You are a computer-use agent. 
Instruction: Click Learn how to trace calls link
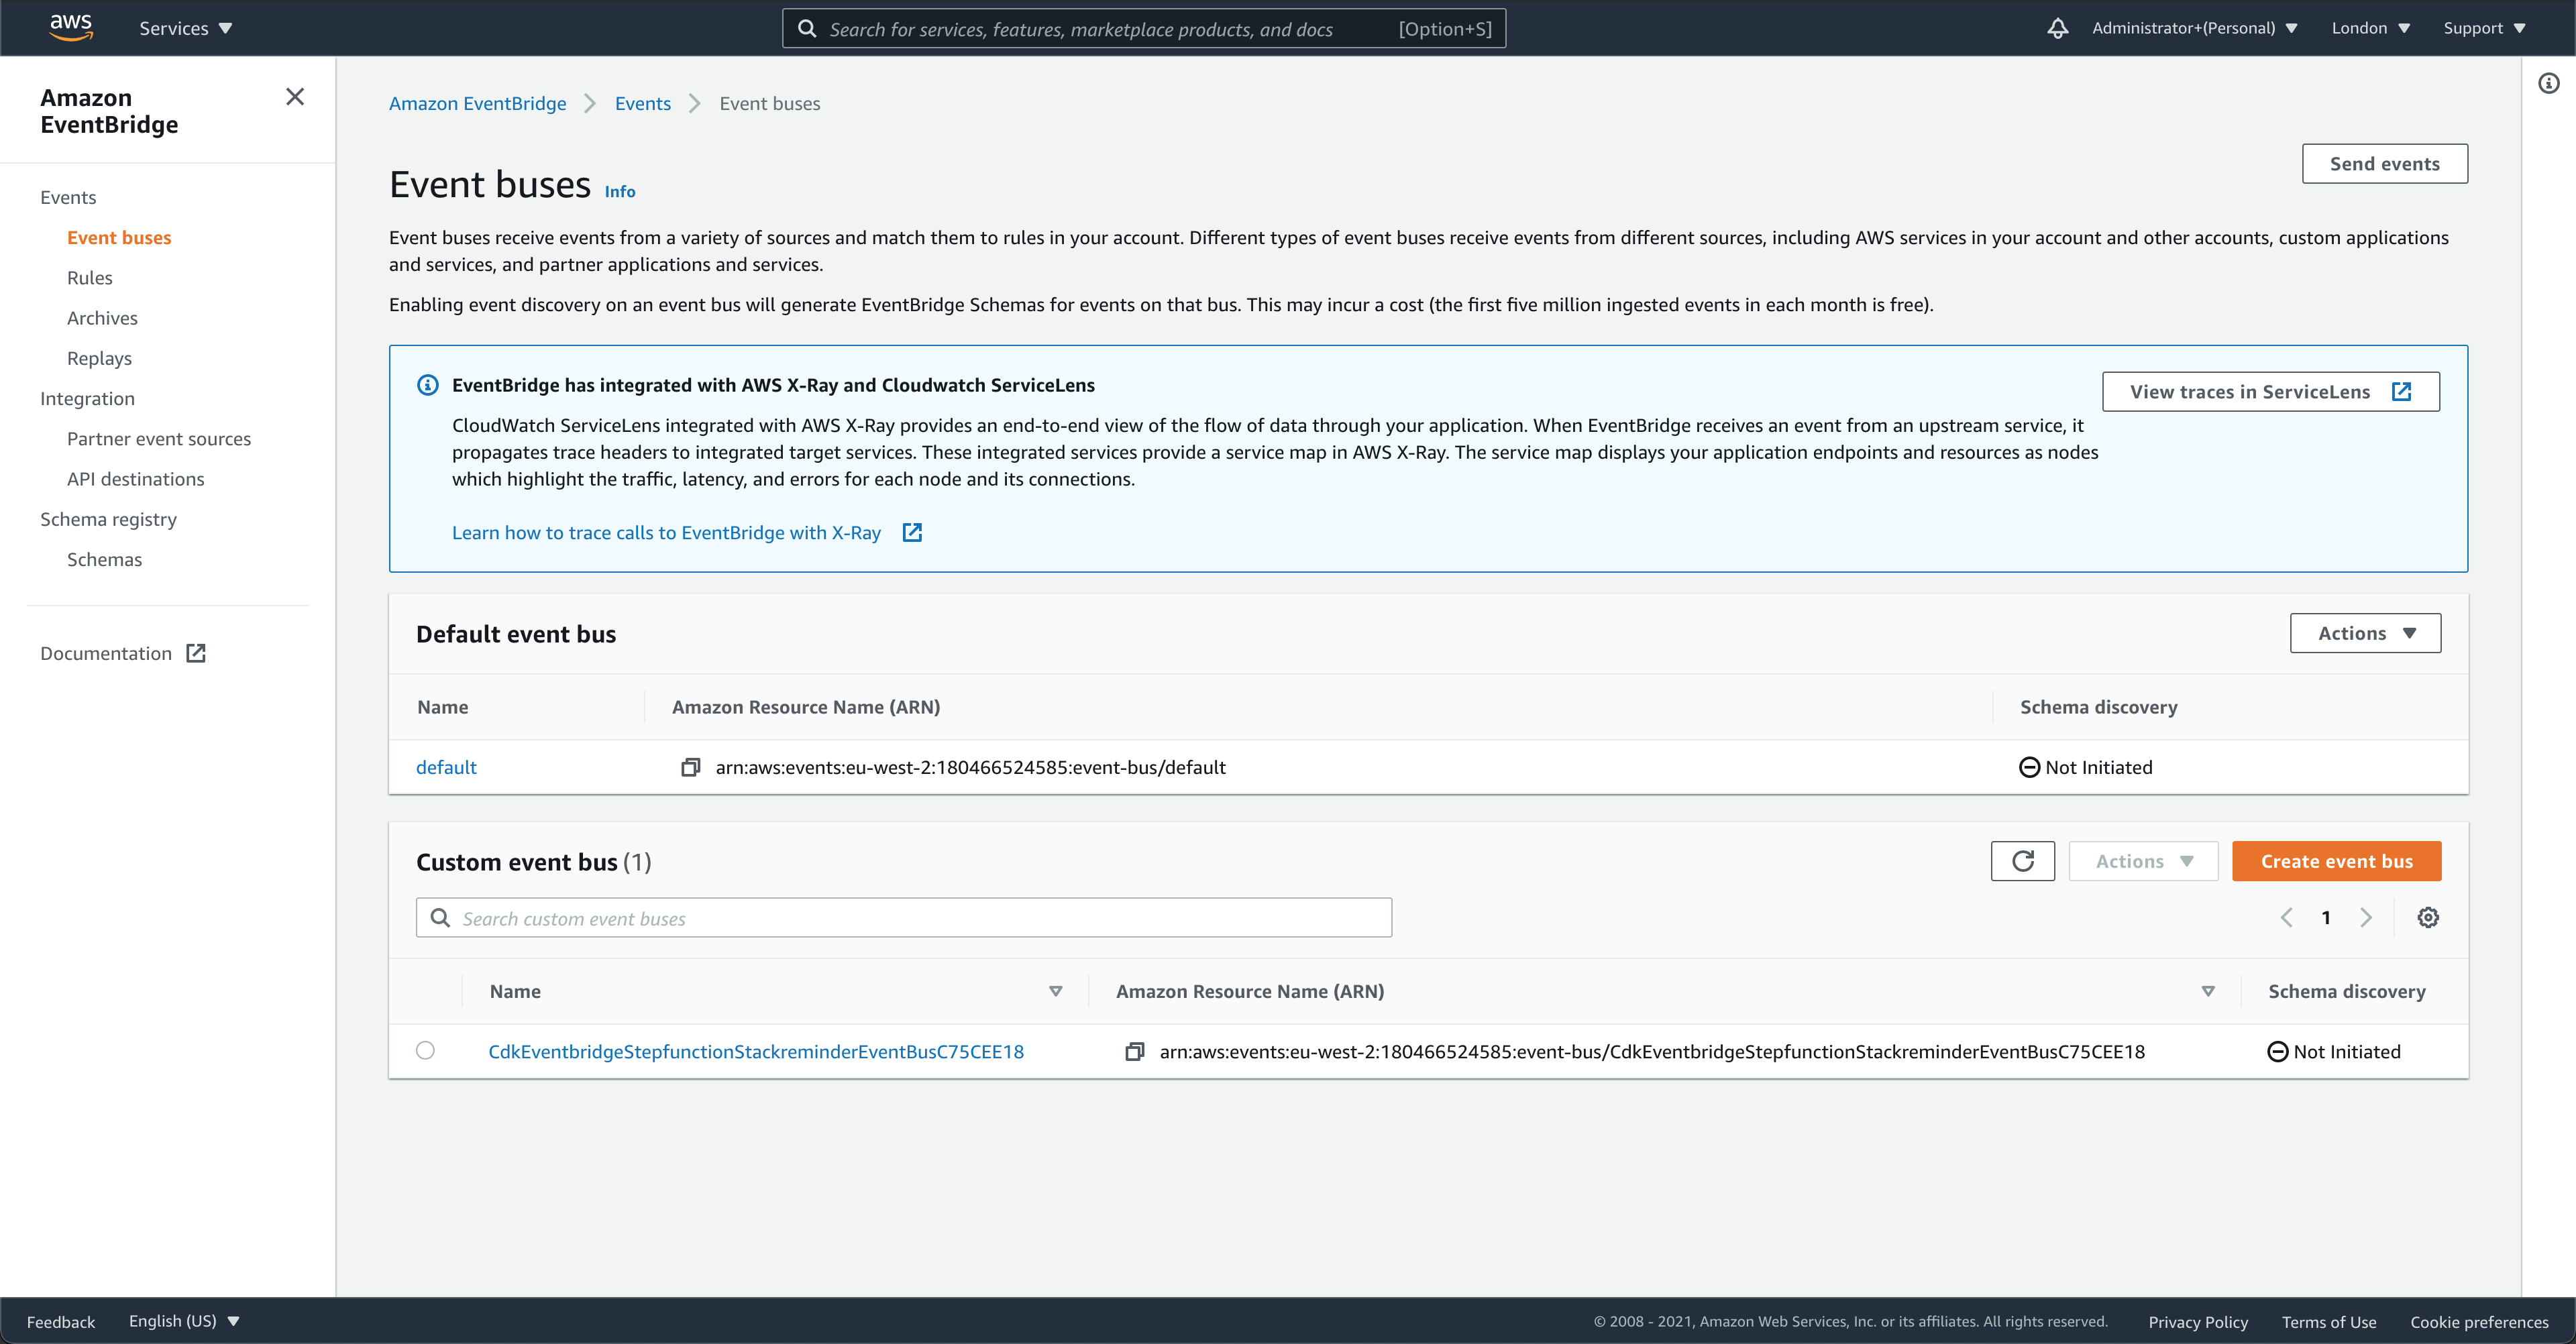tap(666, 532)
